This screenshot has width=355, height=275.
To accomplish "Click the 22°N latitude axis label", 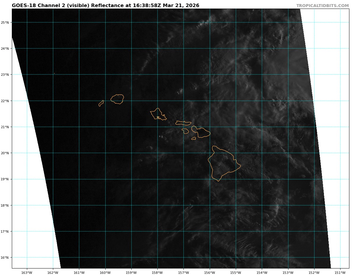I will click(6, 101).
